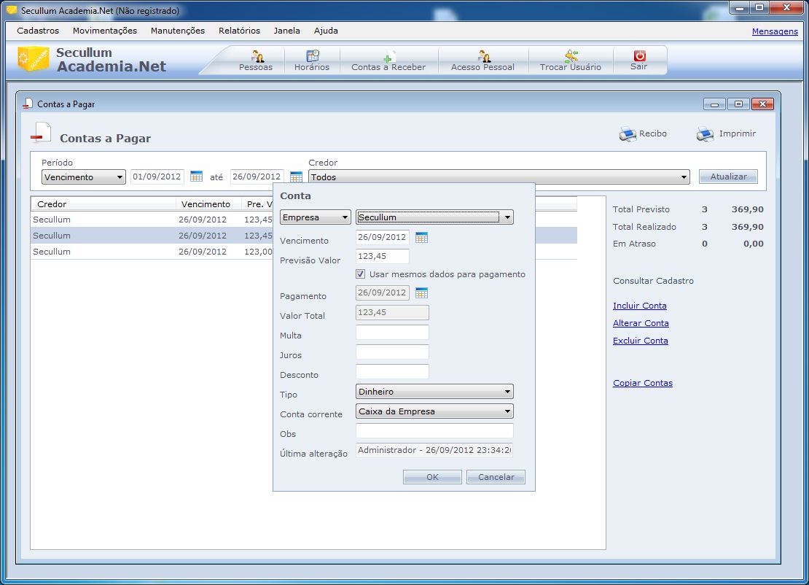Open calendar picker for Pagamento field
The image size is (809, 585).
(x=421, y=292)
